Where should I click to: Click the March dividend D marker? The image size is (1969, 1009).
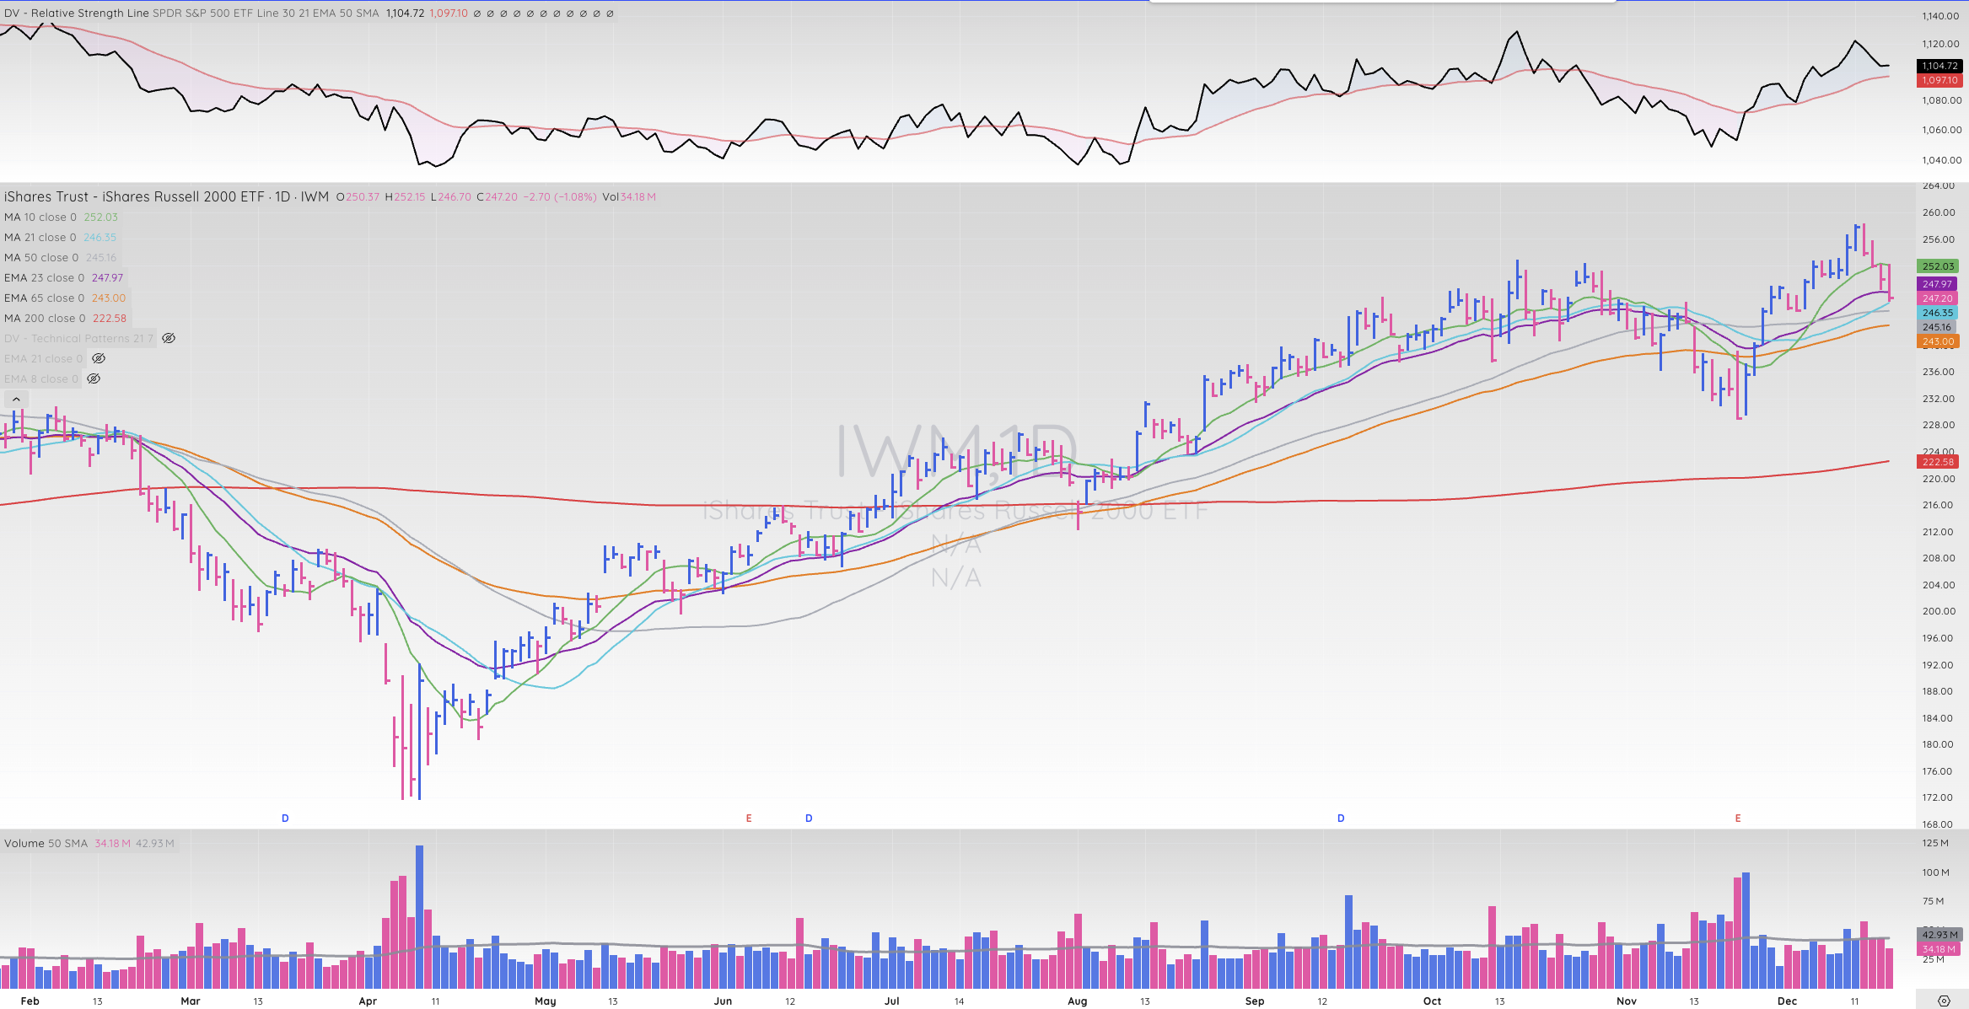tap(285, 818)
